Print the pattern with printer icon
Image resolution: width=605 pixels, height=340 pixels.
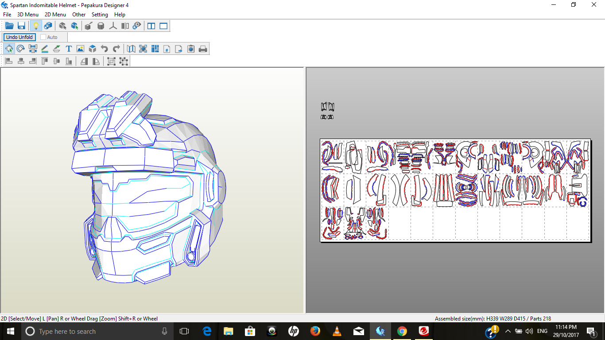203,49
